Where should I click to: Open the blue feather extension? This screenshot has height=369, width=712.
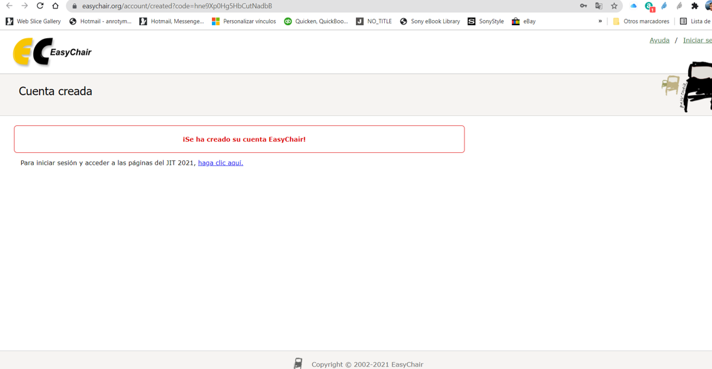click(664, 6)
